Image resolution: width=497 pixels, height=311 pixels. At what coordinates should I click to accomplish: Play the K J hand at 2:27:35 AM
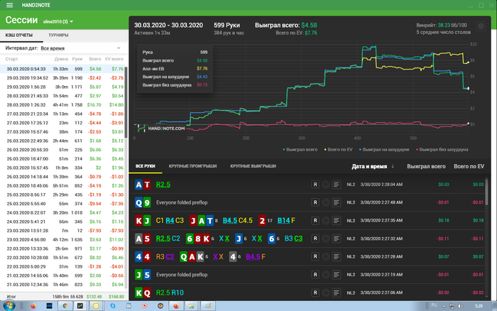(x=326, y=220)
